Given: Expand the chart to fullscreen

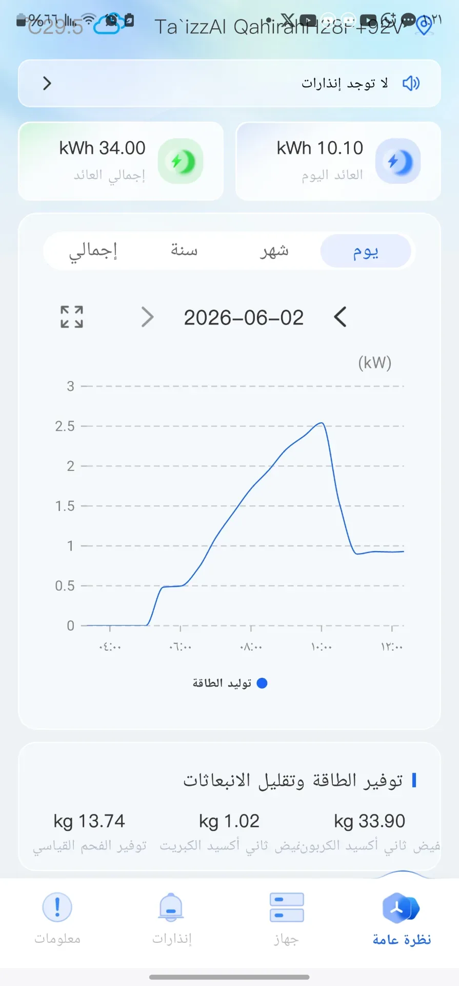Looking at the screenshot, I should click(72, 317).
